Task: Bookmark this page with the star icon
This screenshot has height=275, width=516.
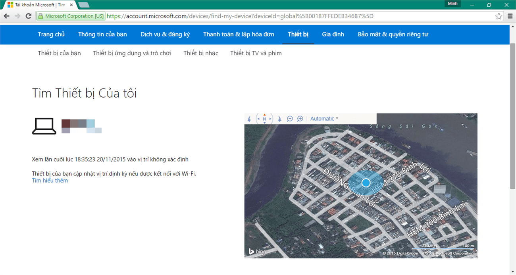Action: click(x=499, y=16)
